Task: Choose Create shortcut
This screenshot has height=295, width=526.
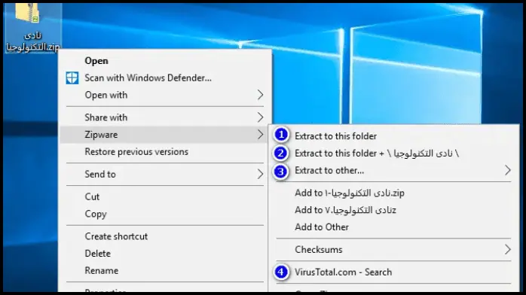Action: tap(116, 236)
